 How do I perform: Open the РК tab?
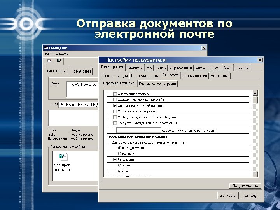(x=149, y=68)
